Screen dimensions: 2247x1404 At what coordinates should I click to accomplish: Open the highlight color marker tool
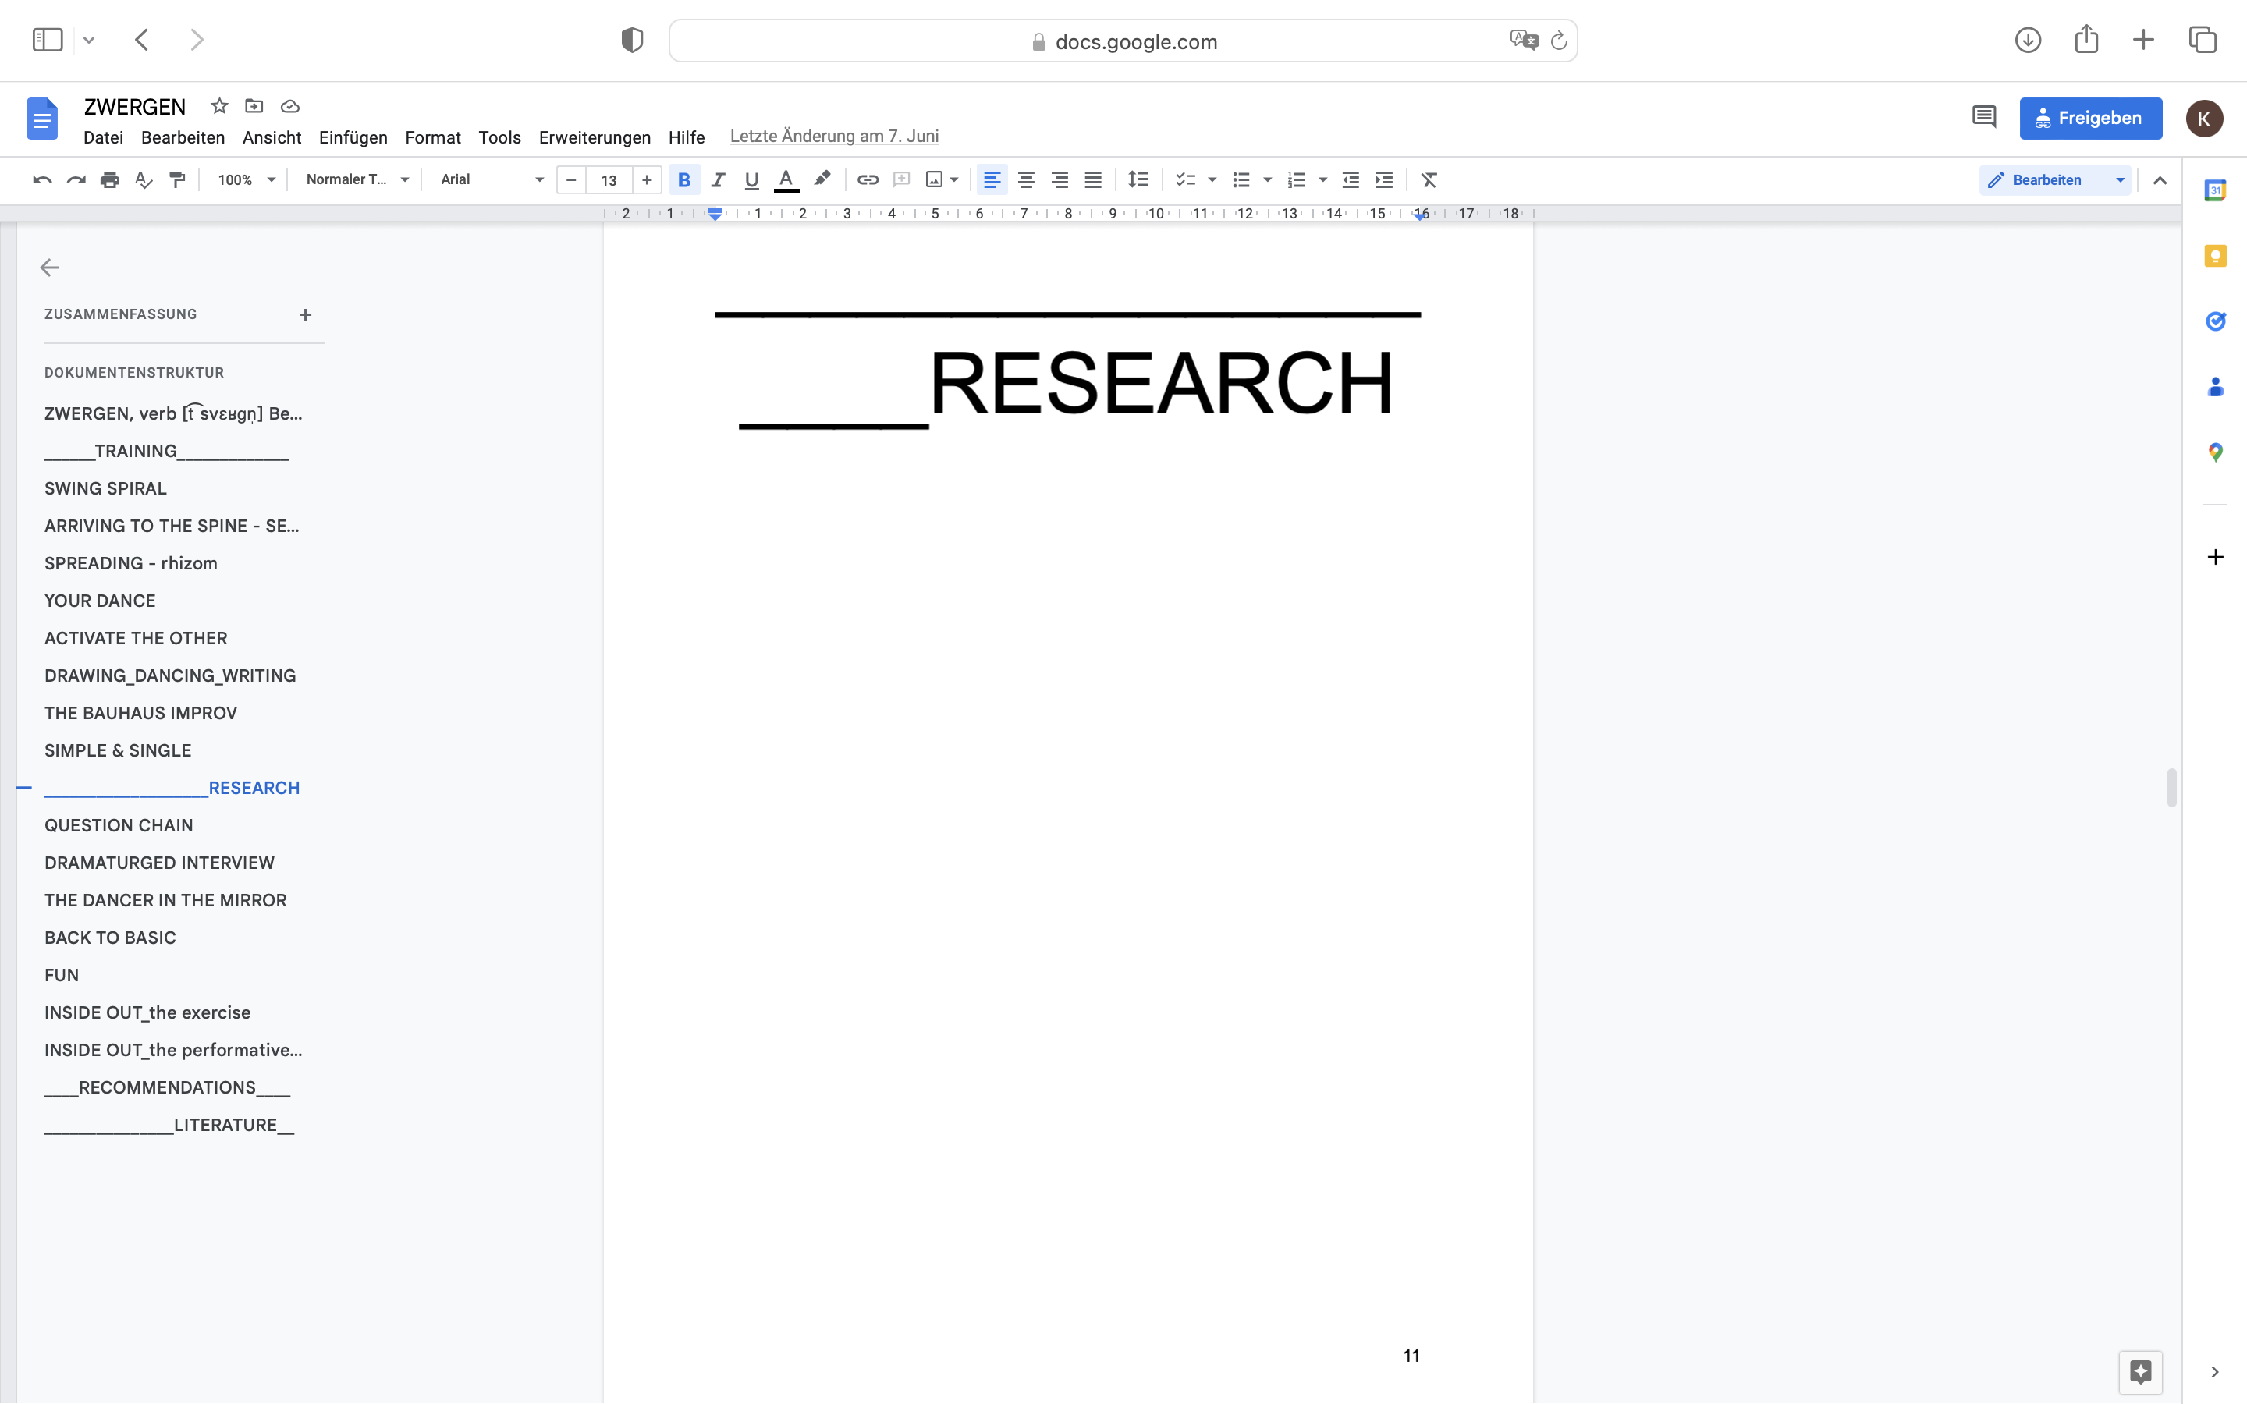point(822,179)
